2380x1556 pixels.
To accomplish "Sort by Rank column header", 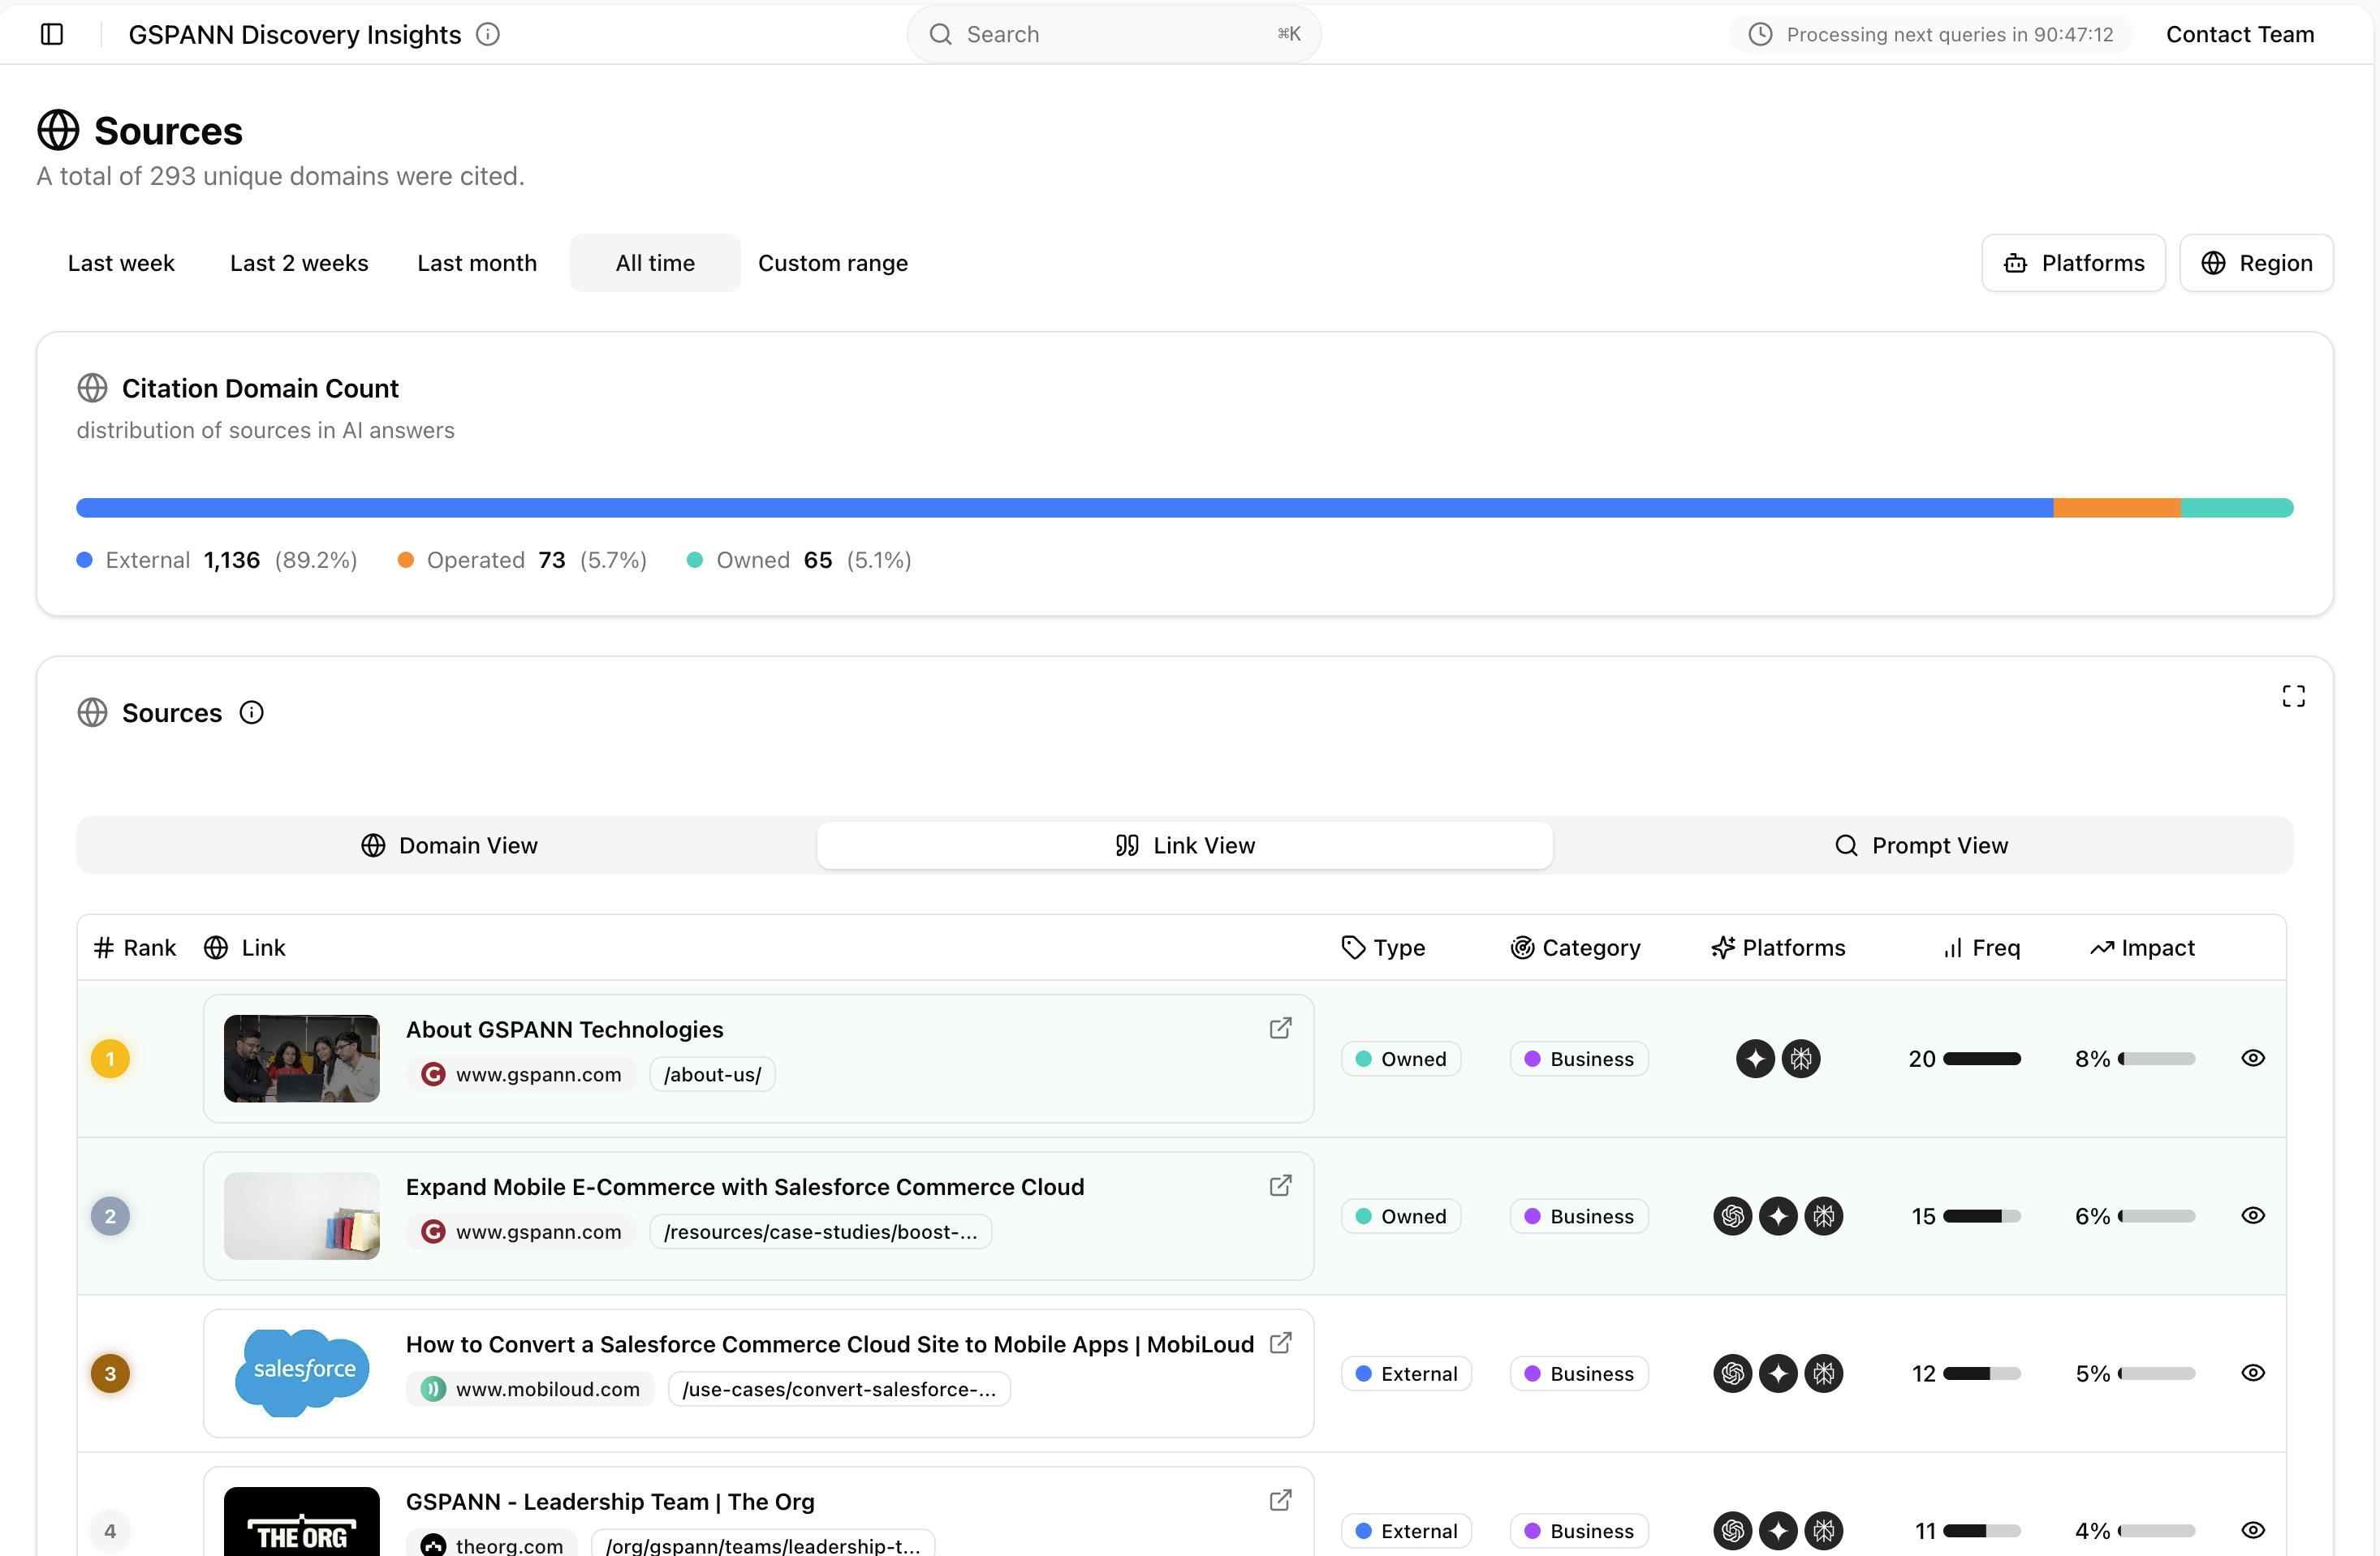I will [134, 948].
